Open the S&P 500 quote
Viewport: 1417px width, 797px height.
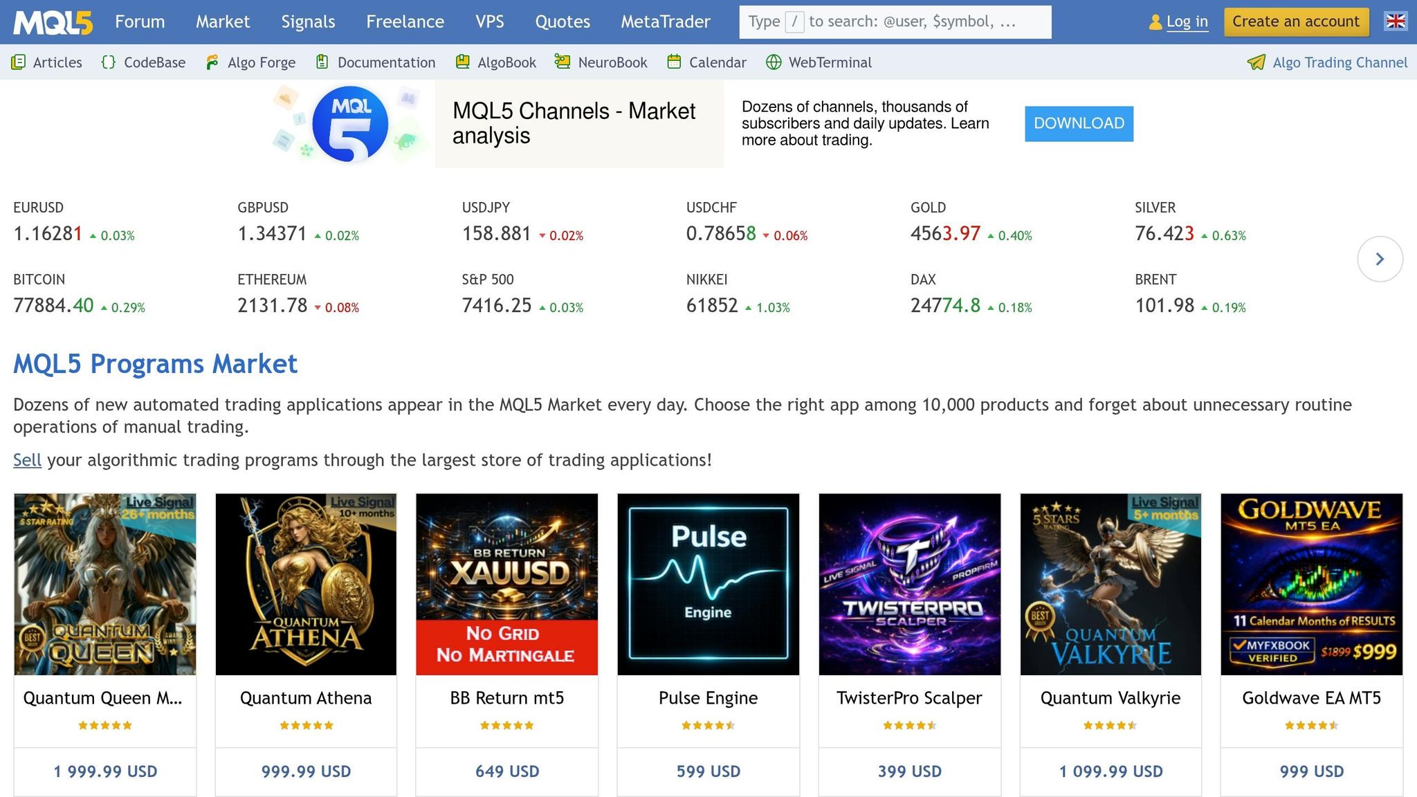[522, 294]
